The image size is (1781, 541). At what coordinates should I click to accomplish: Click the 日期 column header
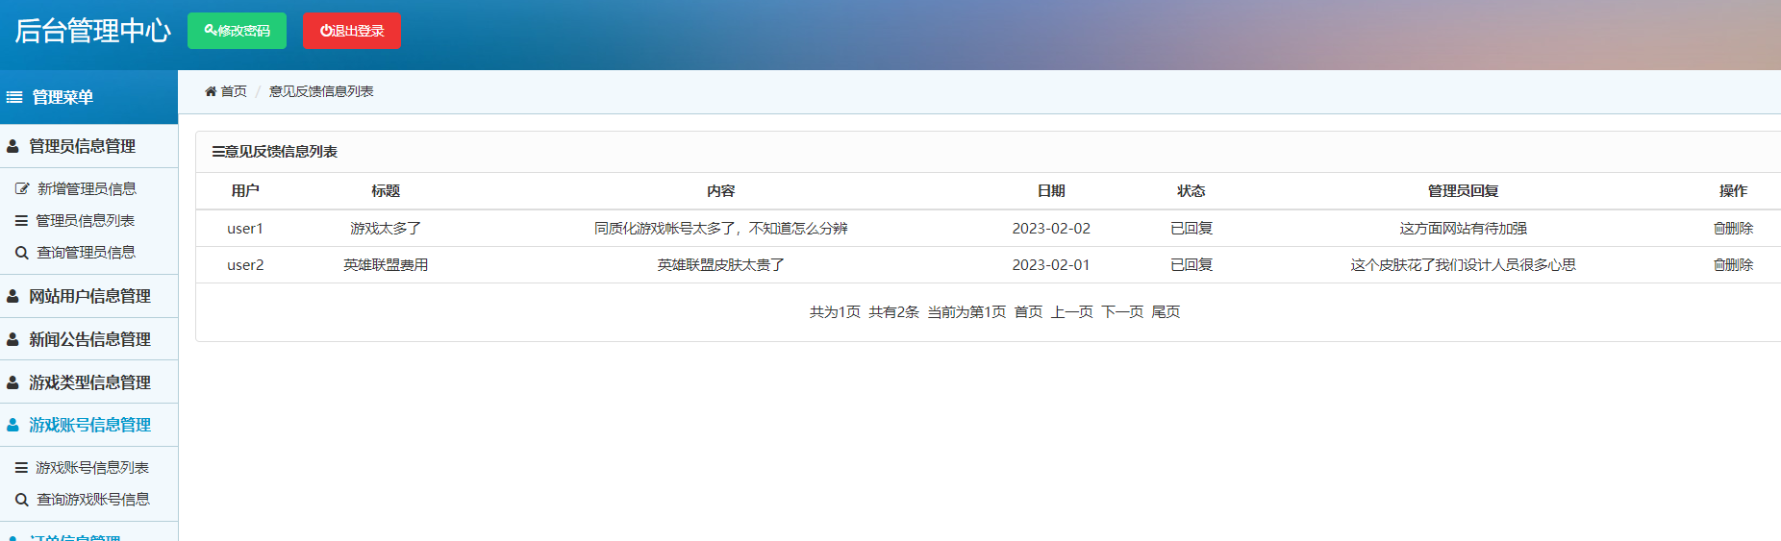click(1051, 191)
